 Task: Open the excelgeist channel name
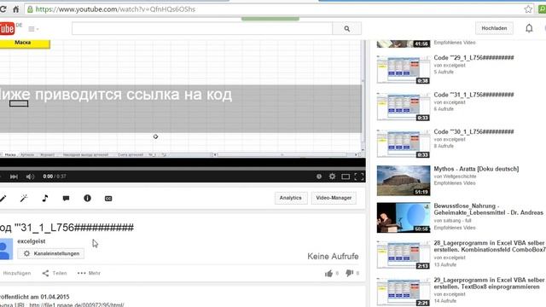pos(32,240)
